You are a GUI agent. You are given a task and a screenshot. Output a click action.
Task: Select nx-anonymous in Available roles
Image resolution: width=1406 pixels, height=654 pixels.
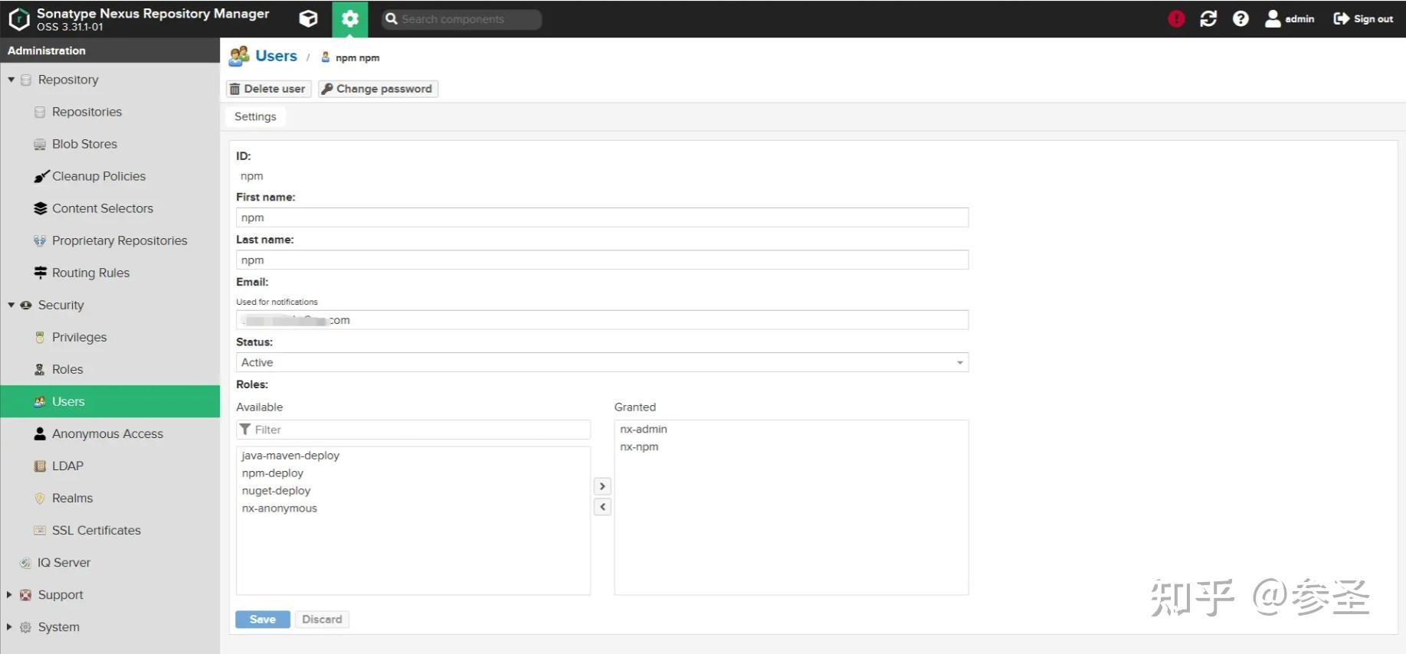279,508
